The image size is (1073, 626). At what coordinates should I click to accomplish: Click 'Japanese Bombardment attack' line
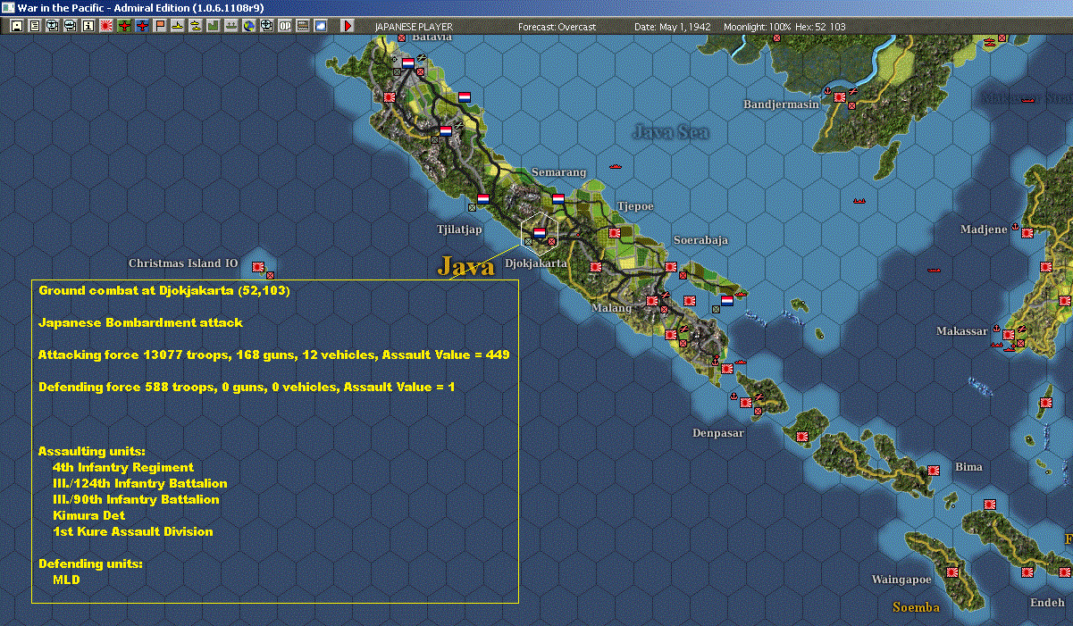click(141, 322)
